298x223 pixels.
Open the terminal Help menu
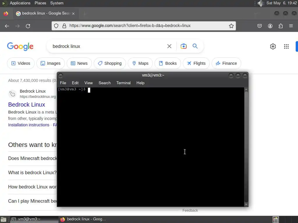[140, 83]
